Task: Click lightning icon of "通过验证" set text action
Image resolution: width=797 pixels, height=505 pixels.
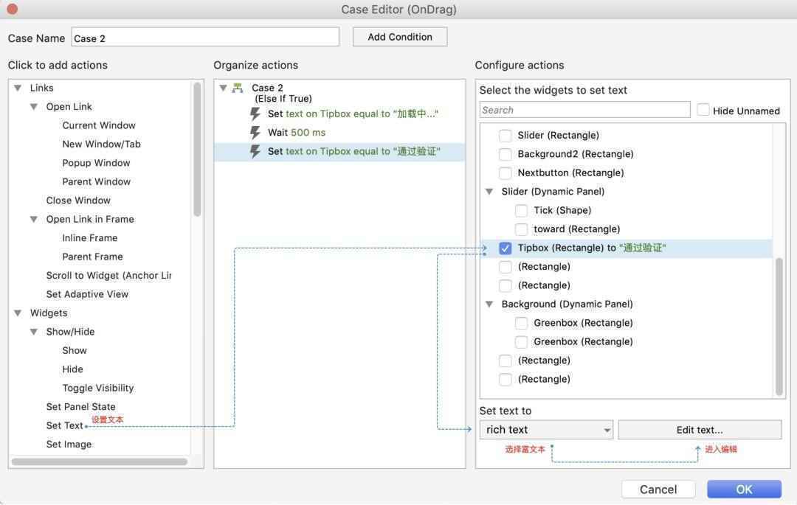Action: 255,151
